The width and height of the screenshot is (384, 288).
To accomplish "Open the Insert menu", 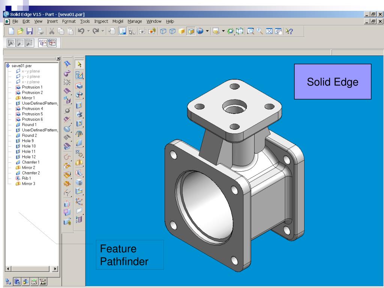I will pos(52,21).
